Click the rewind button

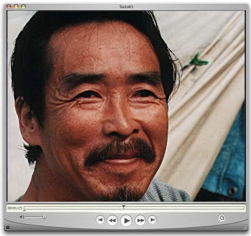pos(112,220)
